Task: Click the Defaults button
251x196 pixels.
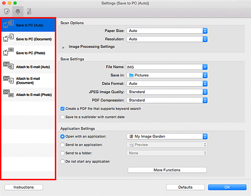Action: pos(185,187)
